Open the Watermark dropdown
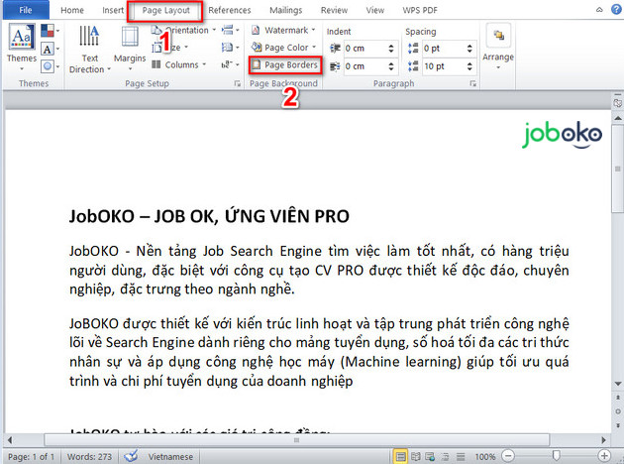 coord(283,31)
